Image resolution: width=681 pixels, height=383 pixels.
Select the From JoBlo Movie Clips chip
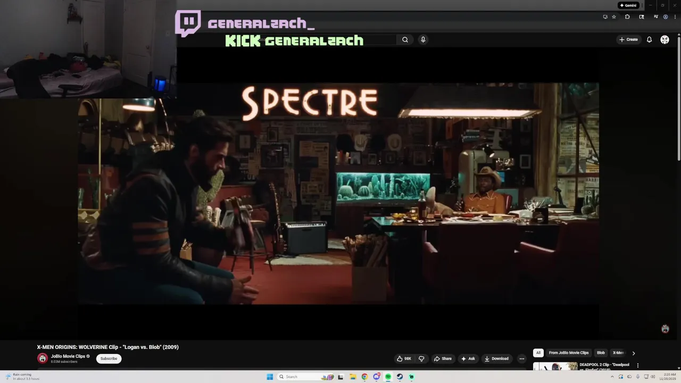tap(569, 353)
